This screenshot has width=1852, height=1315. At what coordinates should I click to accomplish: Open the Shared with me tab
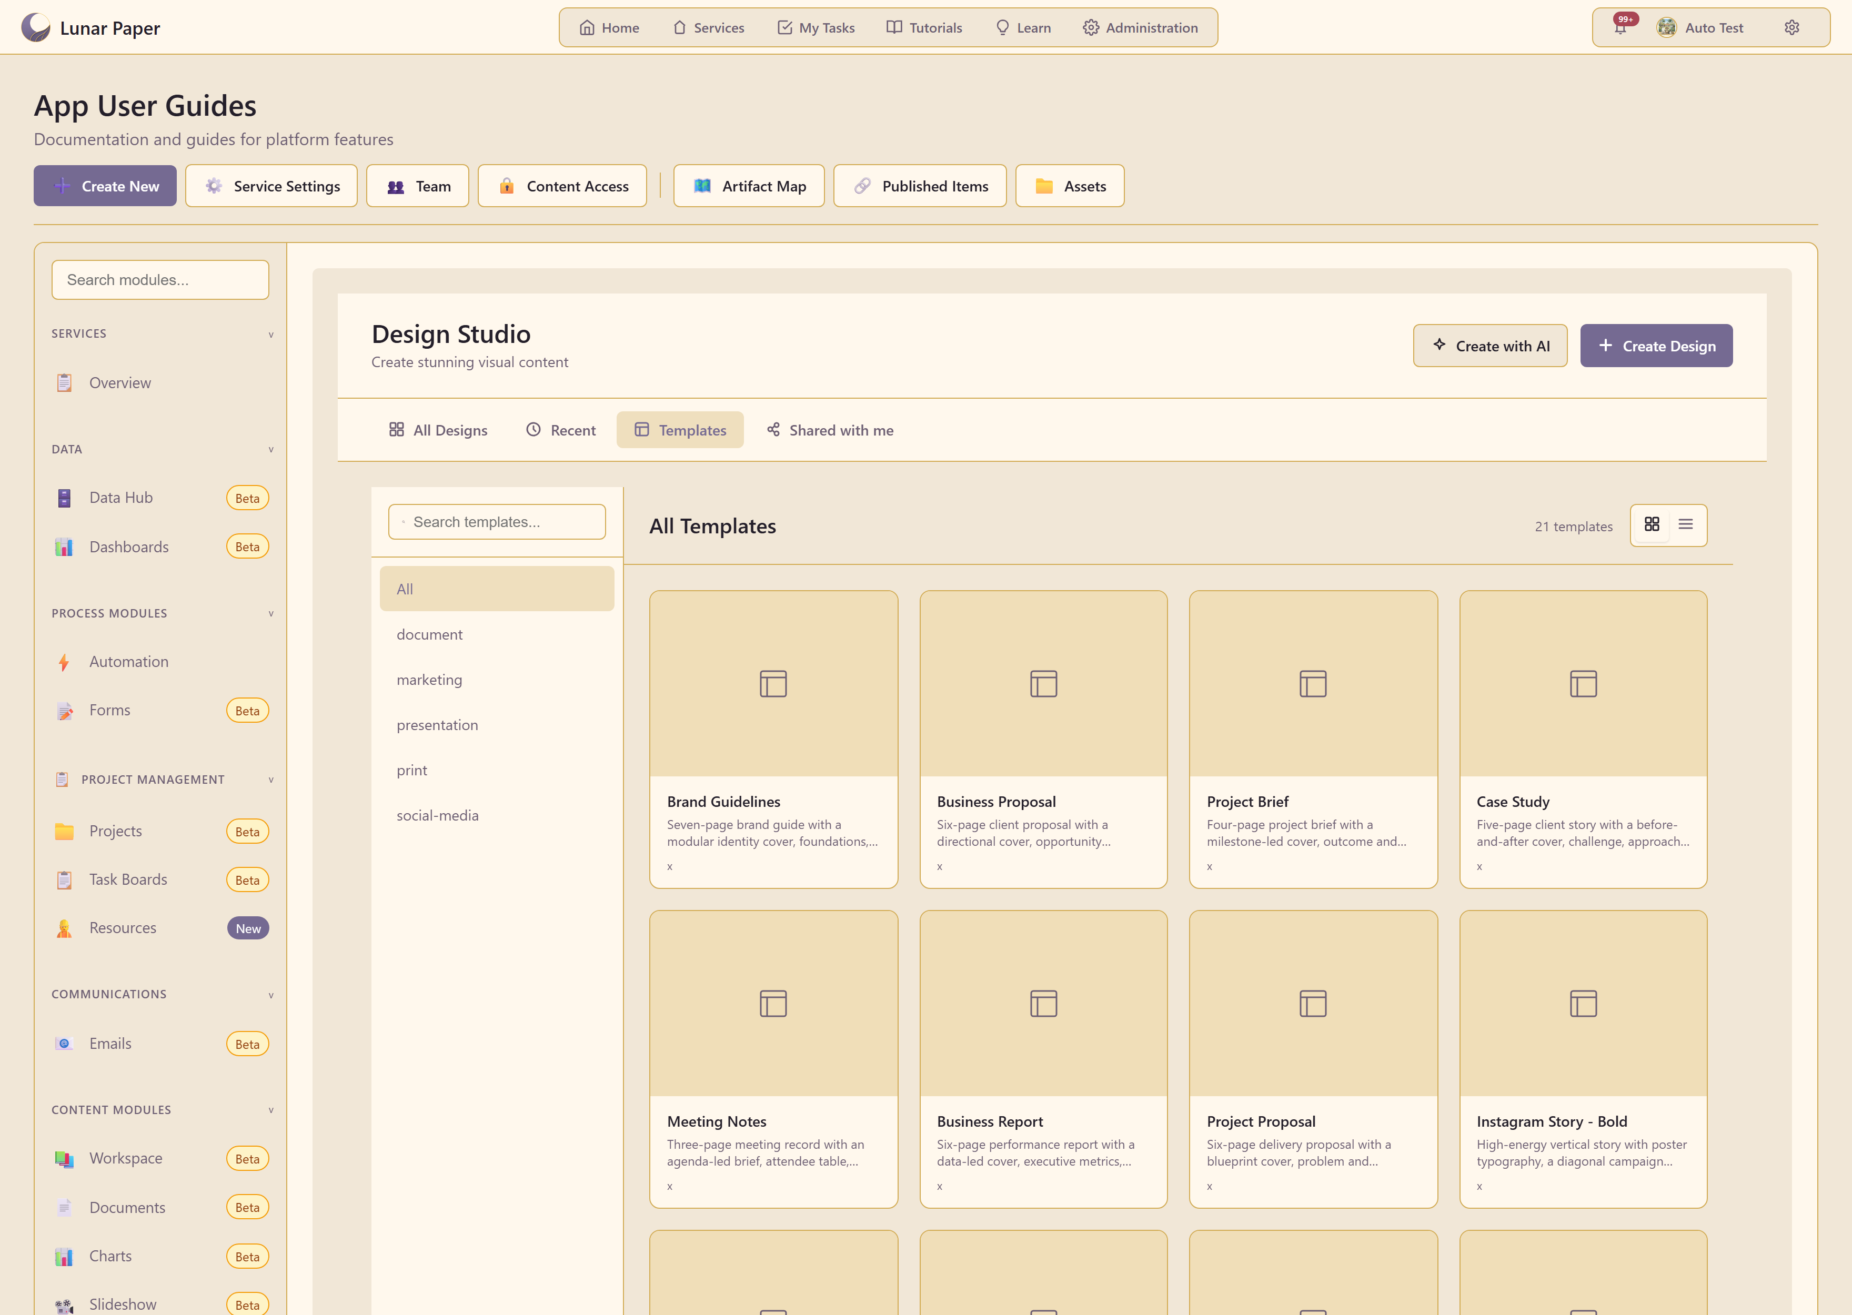point(830,430)
